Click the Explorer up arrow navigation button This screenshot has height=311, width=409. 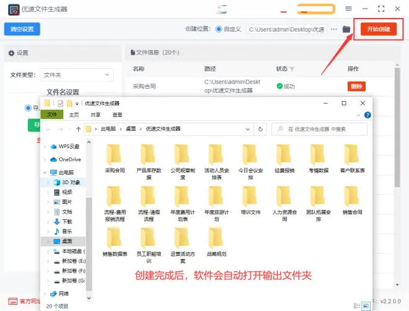(x=78, y=129)
